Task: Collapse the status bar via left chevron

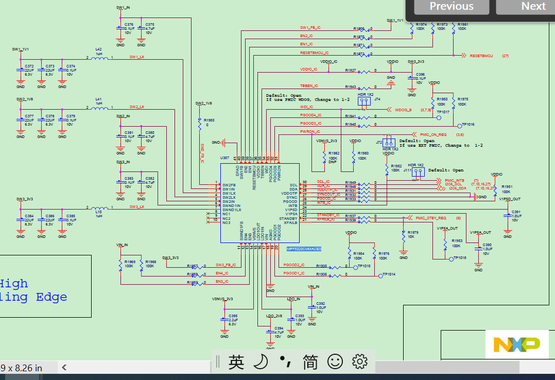Action: click(63, 368)
